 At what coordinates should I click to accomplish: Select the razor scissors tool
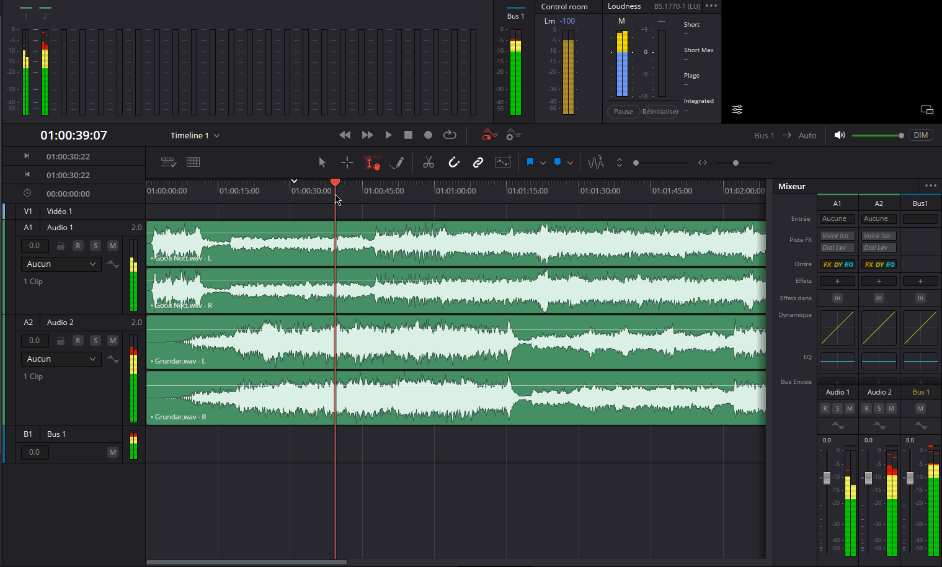[x=428, y=163]
